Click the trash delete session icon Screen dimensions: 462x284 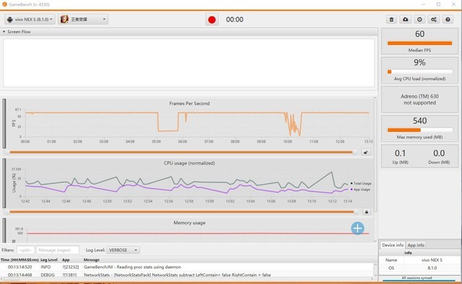coord(391,19)
